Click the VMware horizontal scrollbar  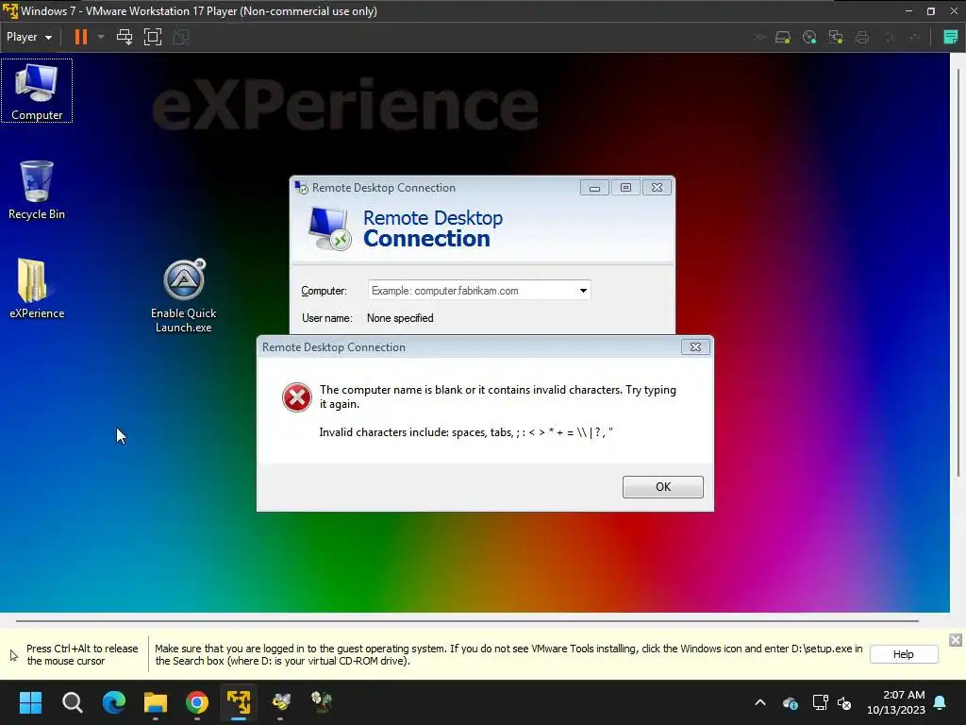467,621
